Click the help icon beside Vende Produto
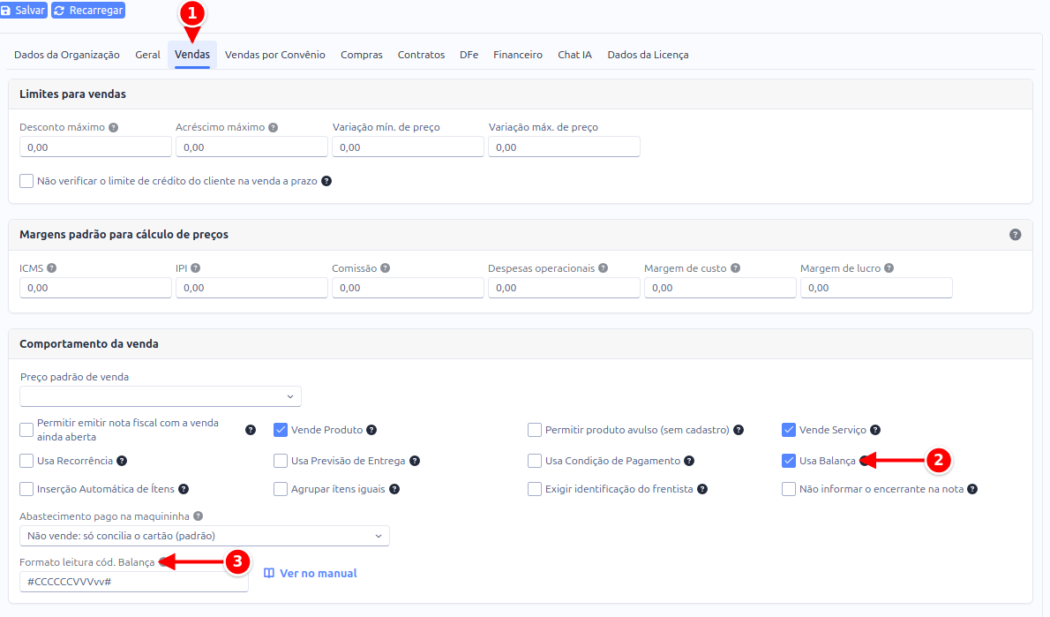This screenshot has width=1050, height=617. click(371, 430)
